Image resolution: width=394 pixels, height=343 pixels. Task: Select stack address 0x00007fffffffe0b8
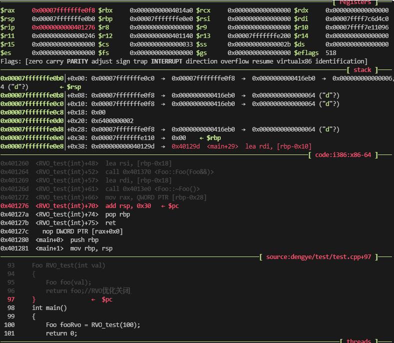[32, 95]
